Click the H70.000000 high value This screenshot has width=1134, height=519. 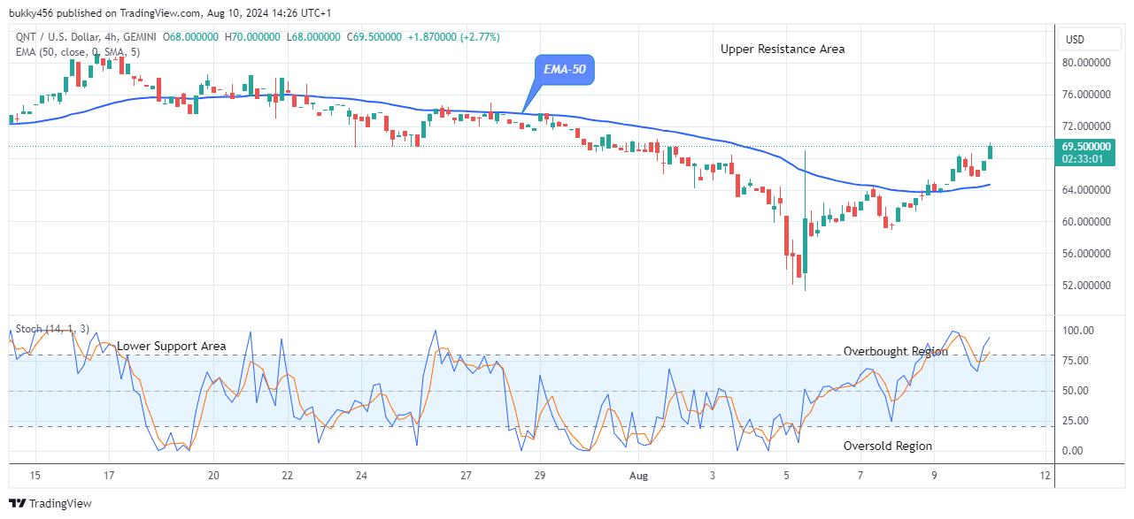pos(254,37)
